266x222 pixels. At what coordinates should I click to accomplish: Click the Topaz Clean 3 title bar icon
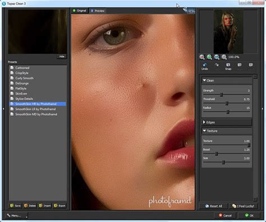(x=4, y=3)
